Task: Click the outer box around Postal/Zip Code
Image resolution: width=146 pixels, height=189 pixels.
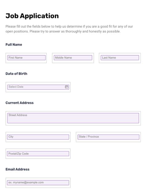Action: 38,154
